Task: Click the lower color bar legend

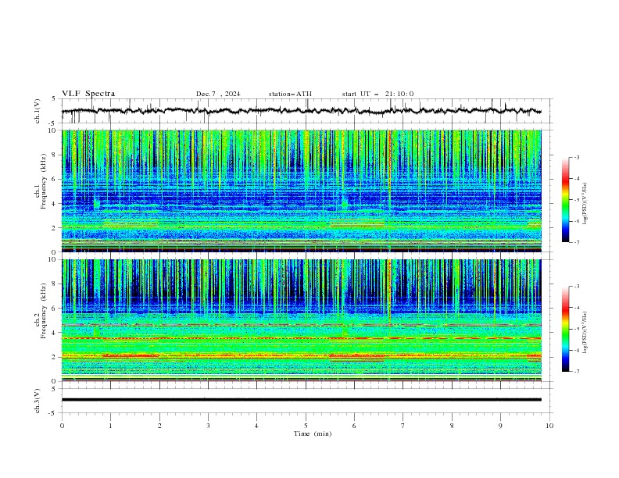Action: tap(566, 329)
